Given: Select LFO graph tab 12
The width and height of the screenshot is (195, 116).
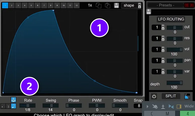Looking at the screenshot, I should tap(76, 6).
